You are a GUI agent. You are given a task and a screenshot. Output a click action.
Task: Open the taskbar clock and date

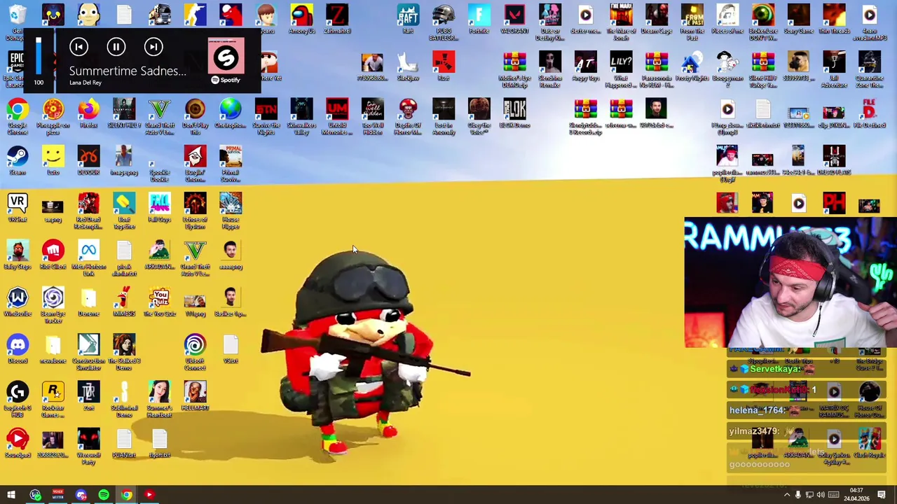coord(856,495)
